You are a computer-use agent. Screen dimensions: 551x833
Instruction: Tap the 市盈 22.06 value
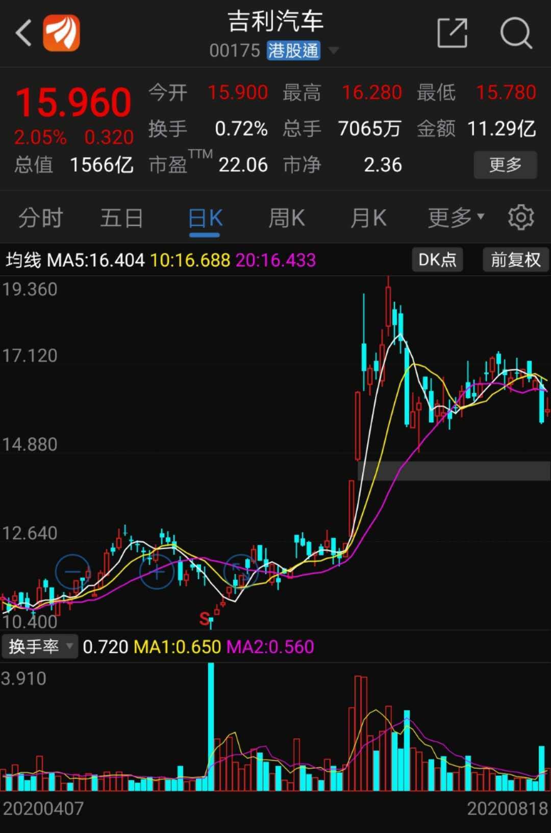(243, 165)
